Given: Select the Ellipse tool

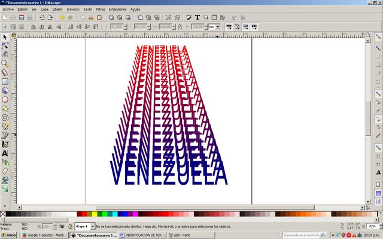Looking at the screenshot, I should (5, 100).
